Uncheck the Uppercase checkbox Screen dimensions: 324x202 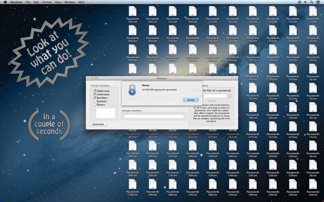pos(95,90)
